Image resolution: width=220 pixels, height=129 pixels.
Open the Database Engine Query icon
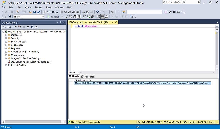pyautogui.click(x=61, y=12)
